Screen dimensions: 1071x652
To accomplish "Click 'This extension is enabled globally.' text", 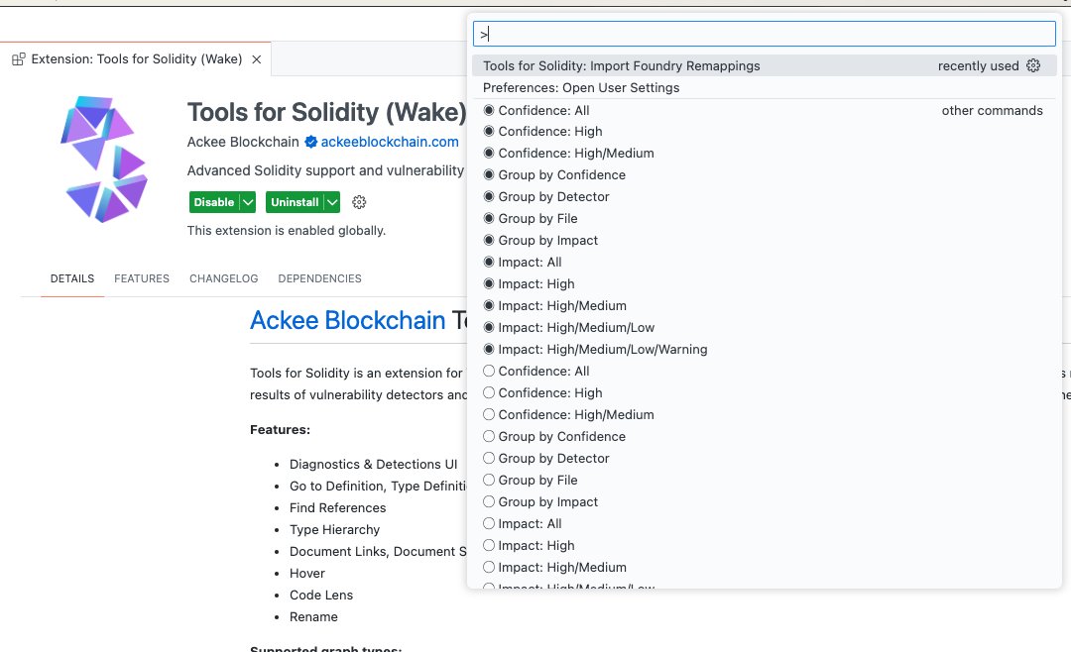I will tap(287, 231).
